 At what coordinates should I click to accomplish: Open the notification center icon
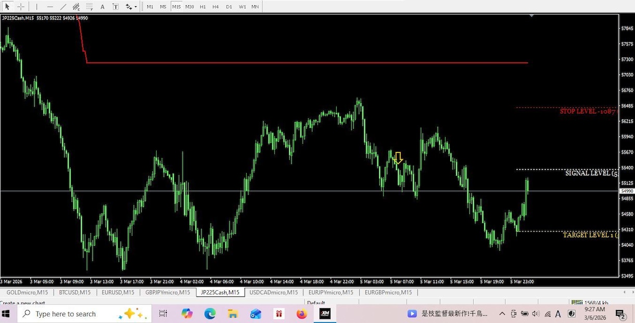click(x=620, y=314)
